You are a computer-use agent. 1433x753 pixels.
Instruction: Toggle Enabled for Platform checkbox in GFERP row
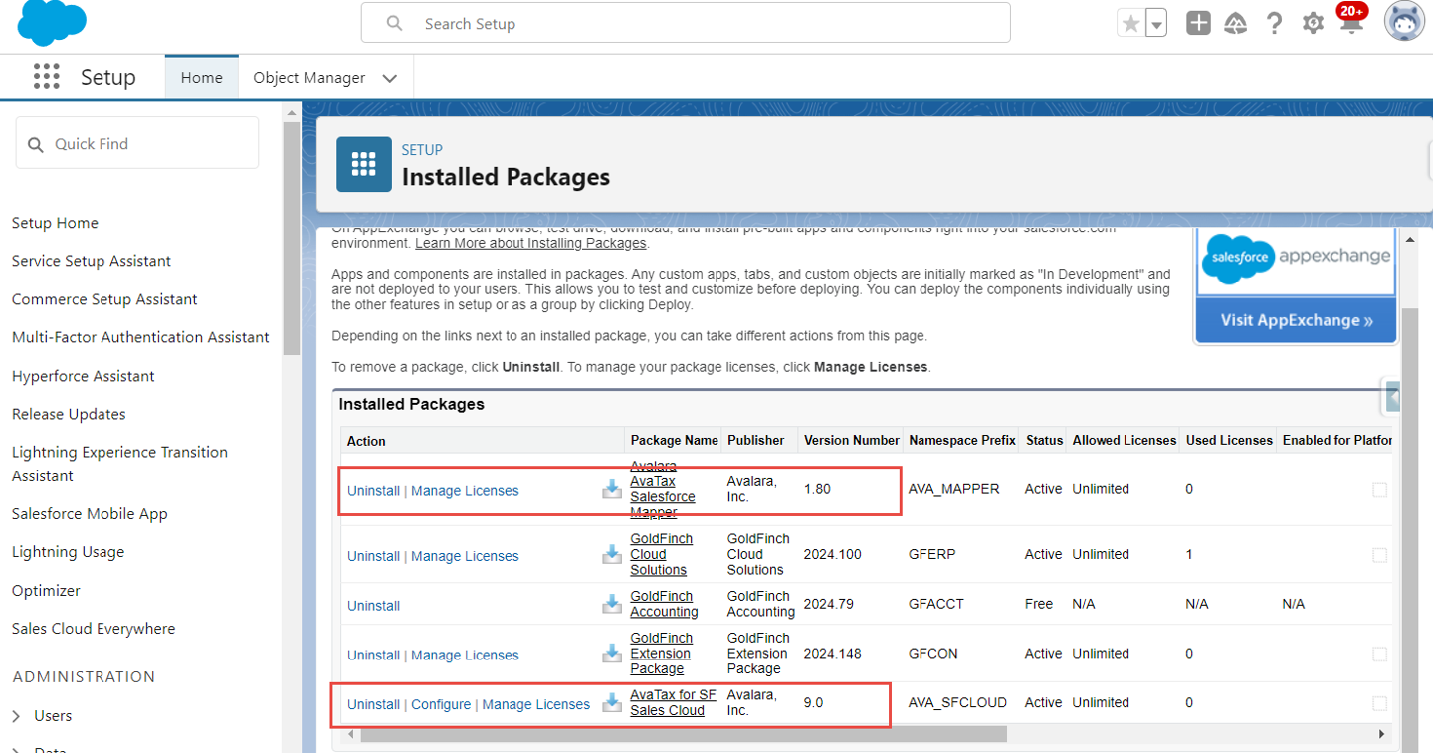[x=1379, y=555]
